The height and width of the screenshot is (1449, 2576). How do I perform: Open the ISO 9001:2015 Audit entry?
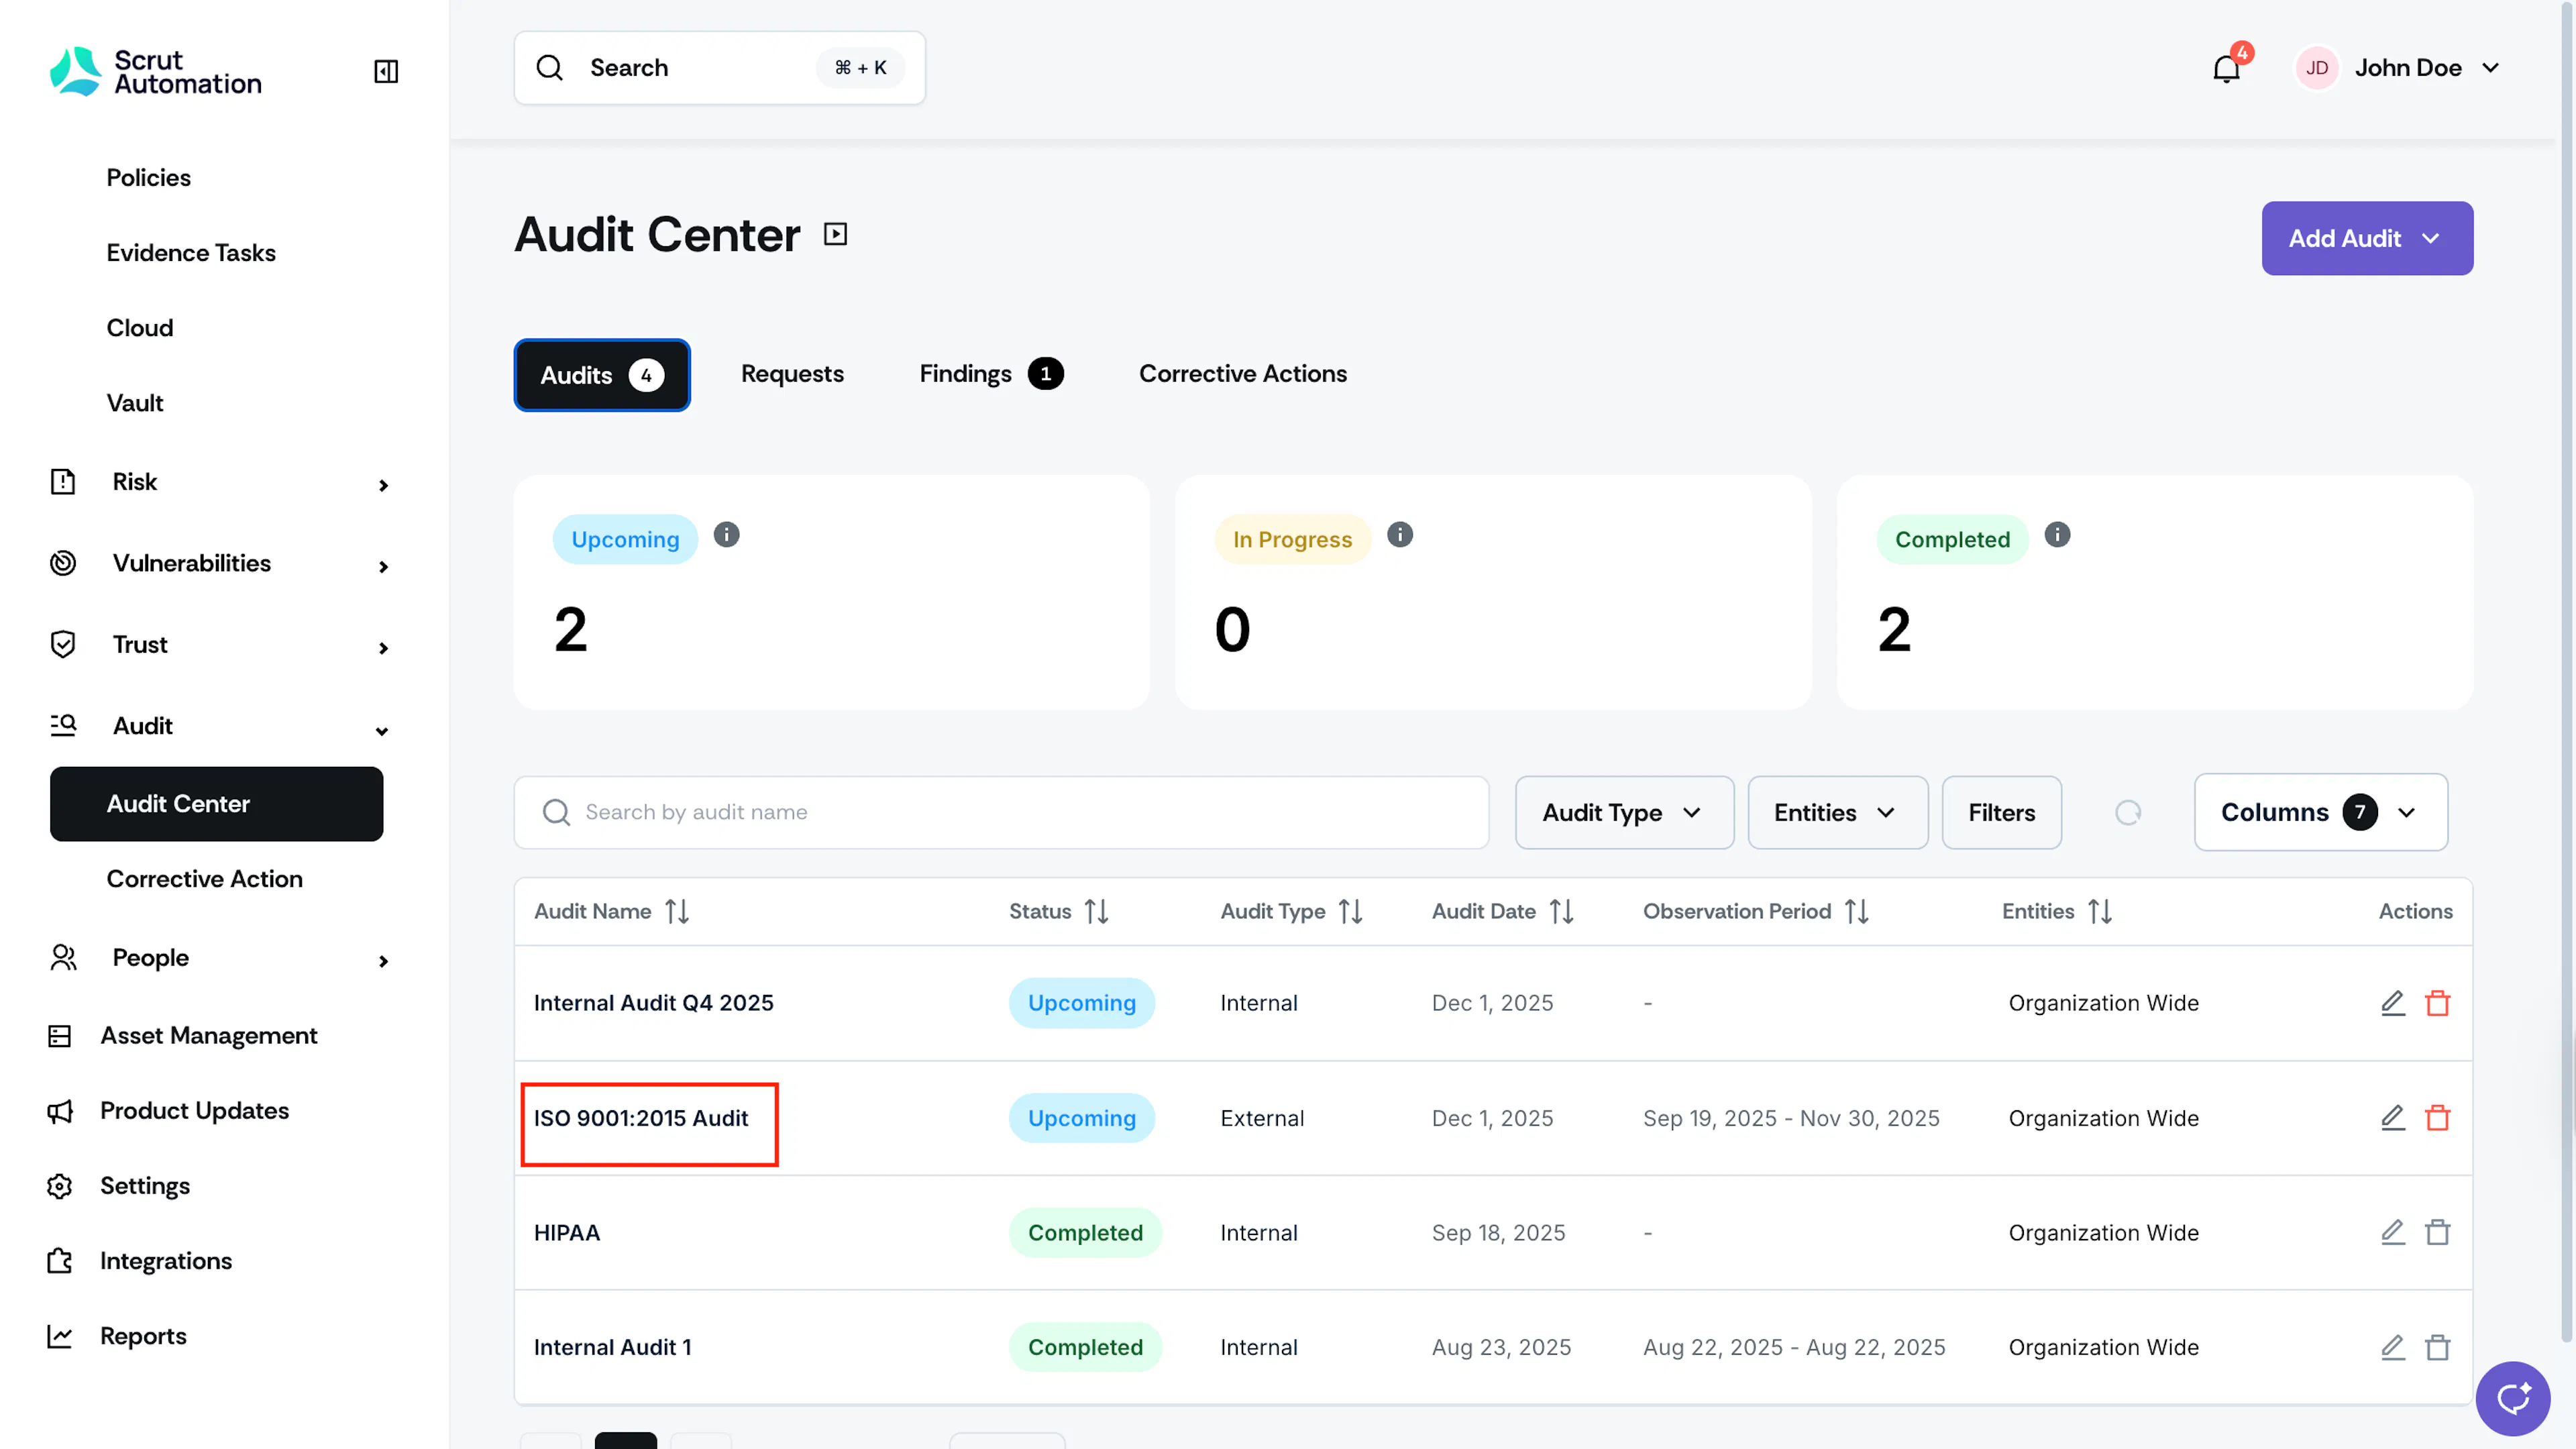coord(640,1118)
